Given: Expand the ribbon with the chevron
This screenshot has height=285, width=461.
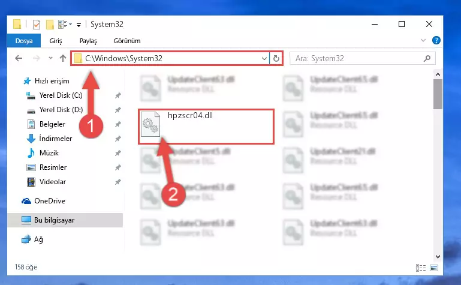Looking at the screenshot, I should coord(423,40).
